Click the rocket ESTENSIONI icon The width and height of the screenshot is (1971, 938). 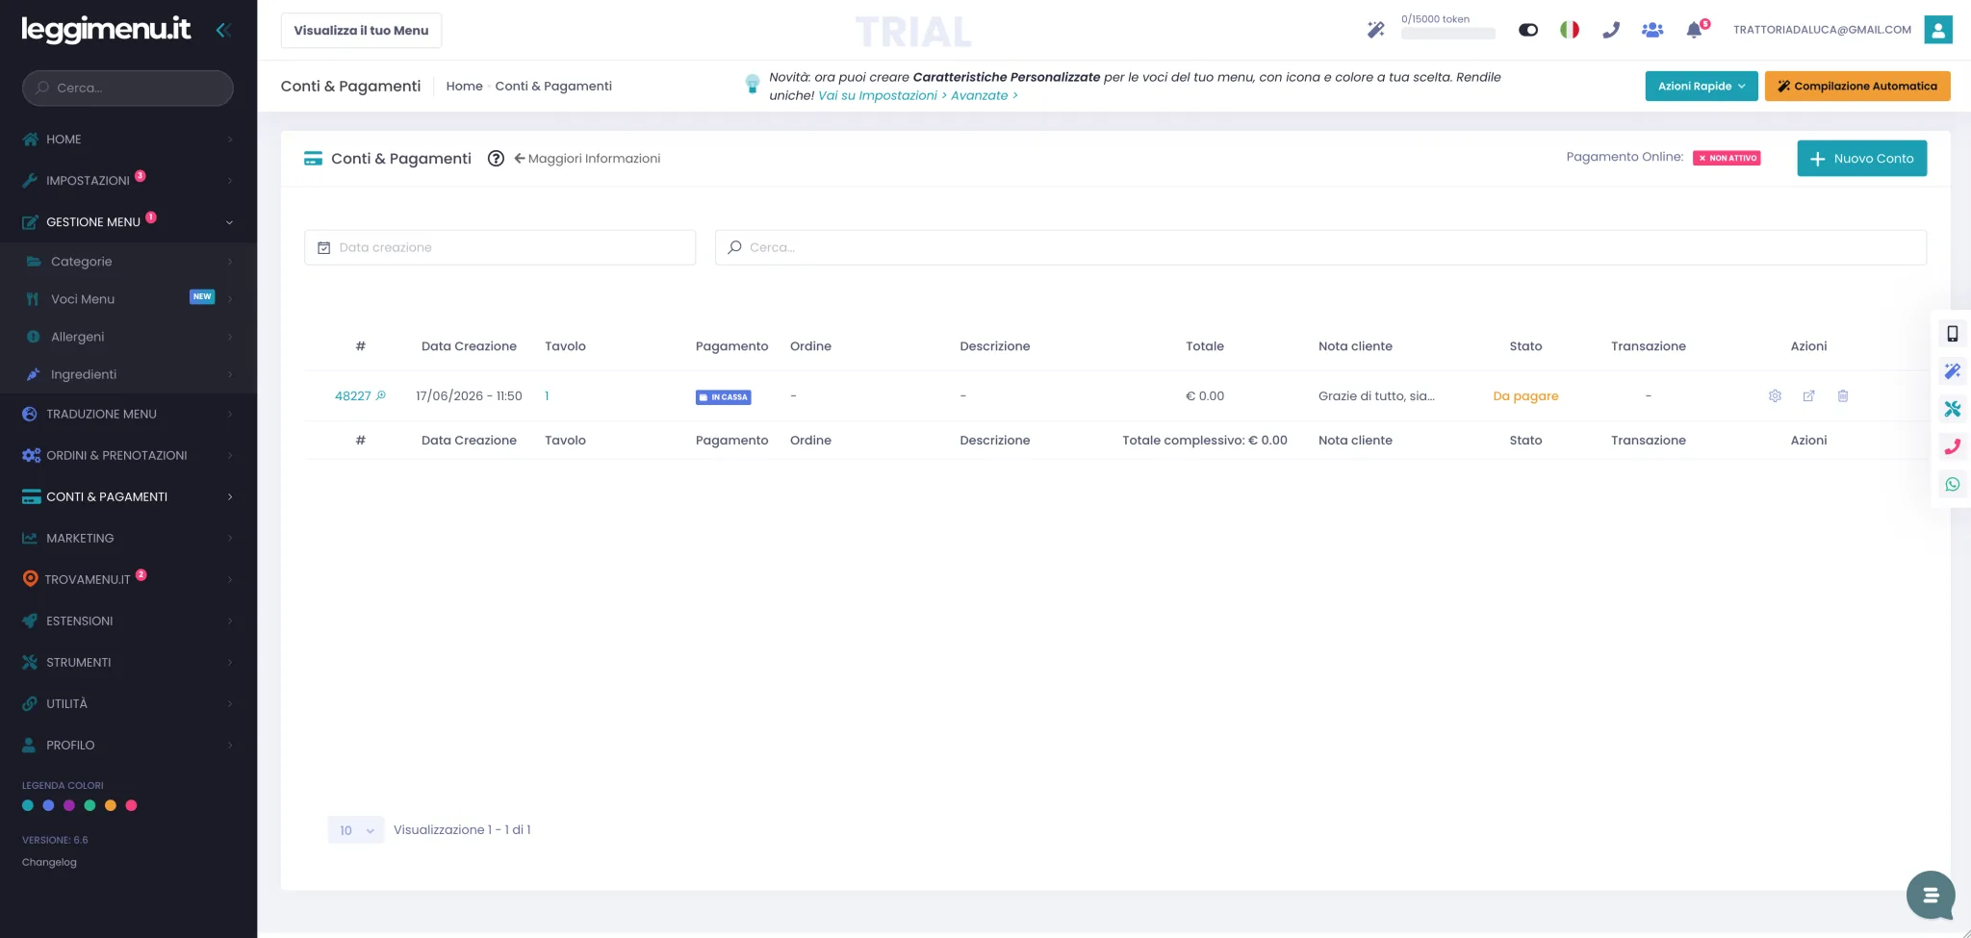click(30, 621)
